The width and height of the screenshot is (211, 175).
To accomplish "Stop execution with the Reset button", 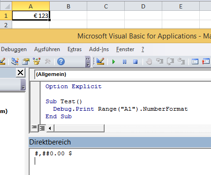I will [x=136, y=61].
